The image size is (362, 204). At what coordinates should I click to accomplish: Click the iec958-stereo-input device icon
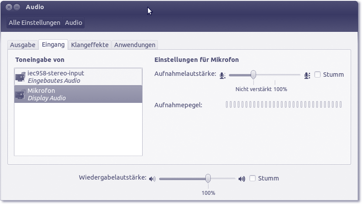coord(20,77)
